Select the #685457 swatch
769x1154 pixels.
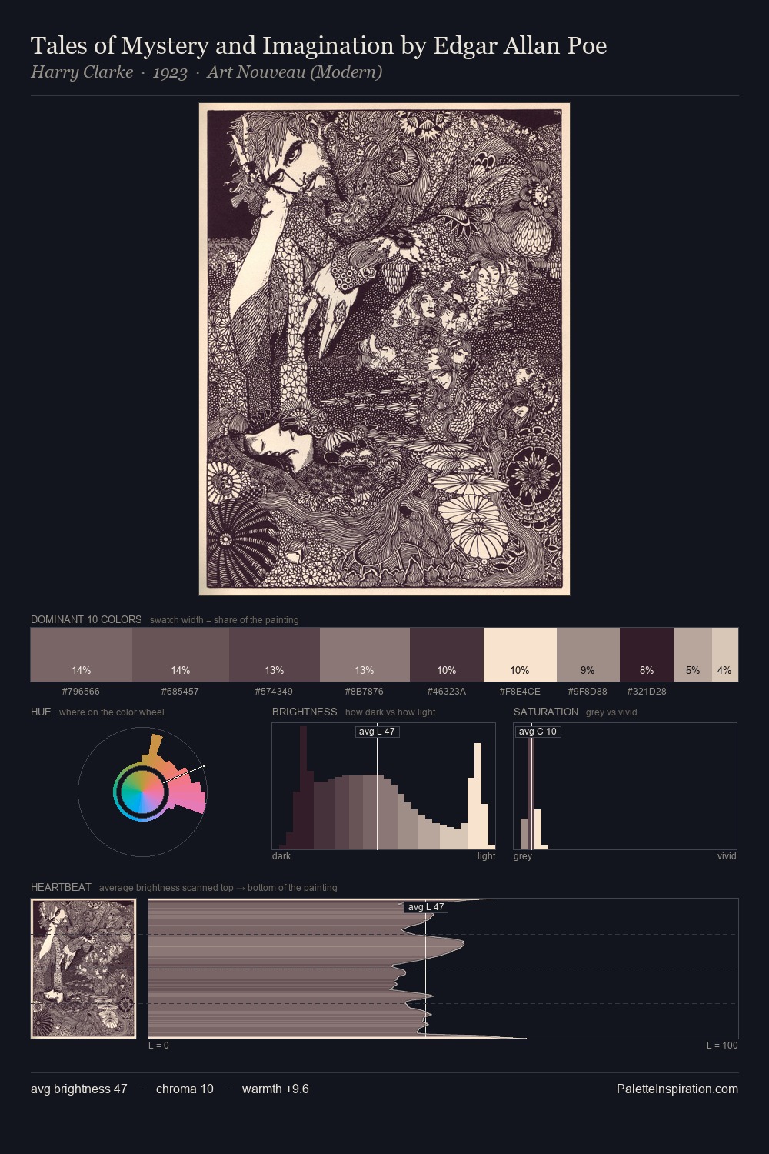181,655
